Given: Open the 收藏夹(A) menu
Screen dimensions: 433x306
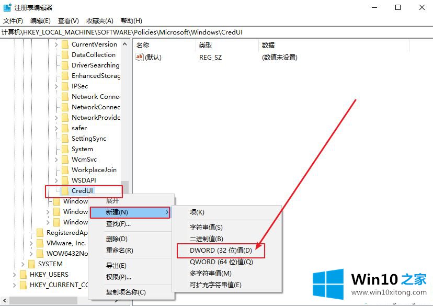Looking at the screenshot, I should [100, 21].
